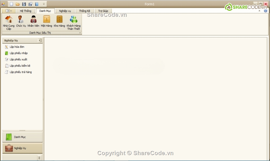Click the briefcase Nghiệp Vụ icon
Screen dimensions: 270x161
click(x=9, y=148)
